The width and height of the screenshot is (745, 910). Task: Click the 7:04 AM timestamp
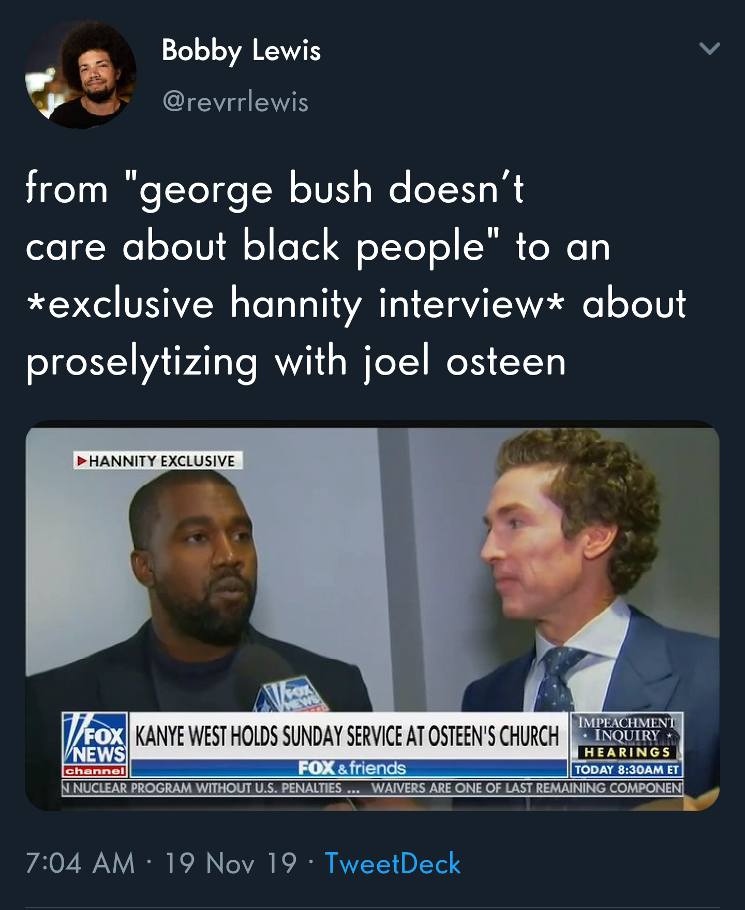pyautogui.click(x=80, y=863)
